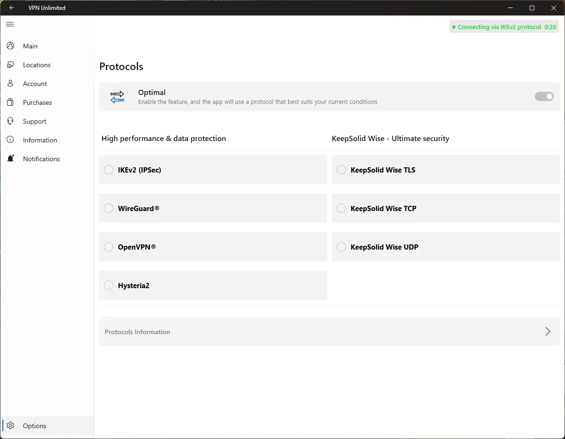Toggle the Optimal protocol switch
Viewport: 565px width, 439px height.
544,96
